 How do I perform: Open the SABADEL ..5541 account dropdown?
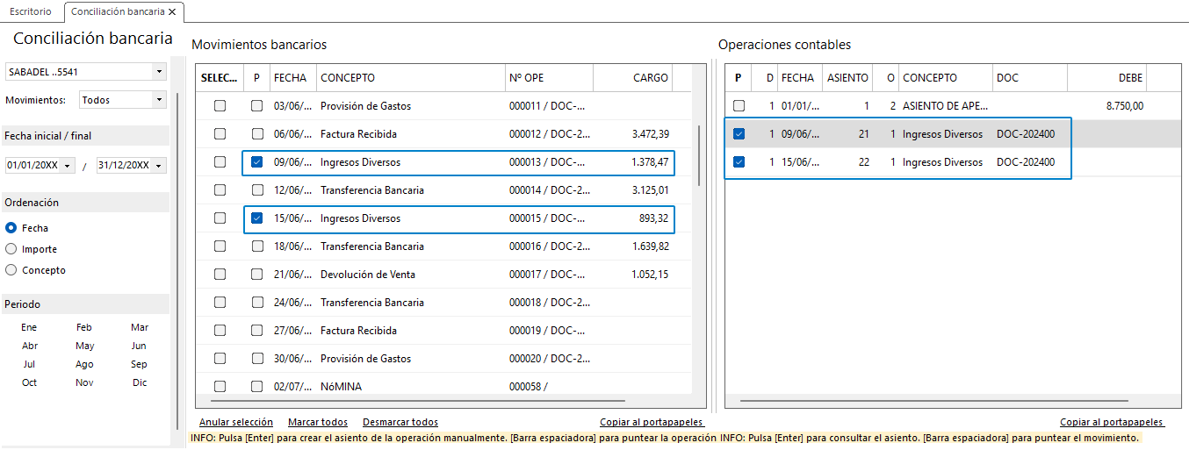point(159,72)
